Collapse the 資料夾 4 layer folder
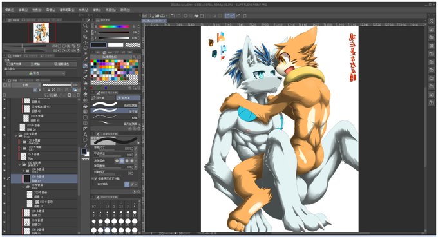 coord(19,164)
